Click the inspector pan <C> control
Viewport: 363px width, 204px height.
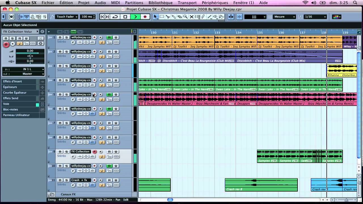point(30,56)
